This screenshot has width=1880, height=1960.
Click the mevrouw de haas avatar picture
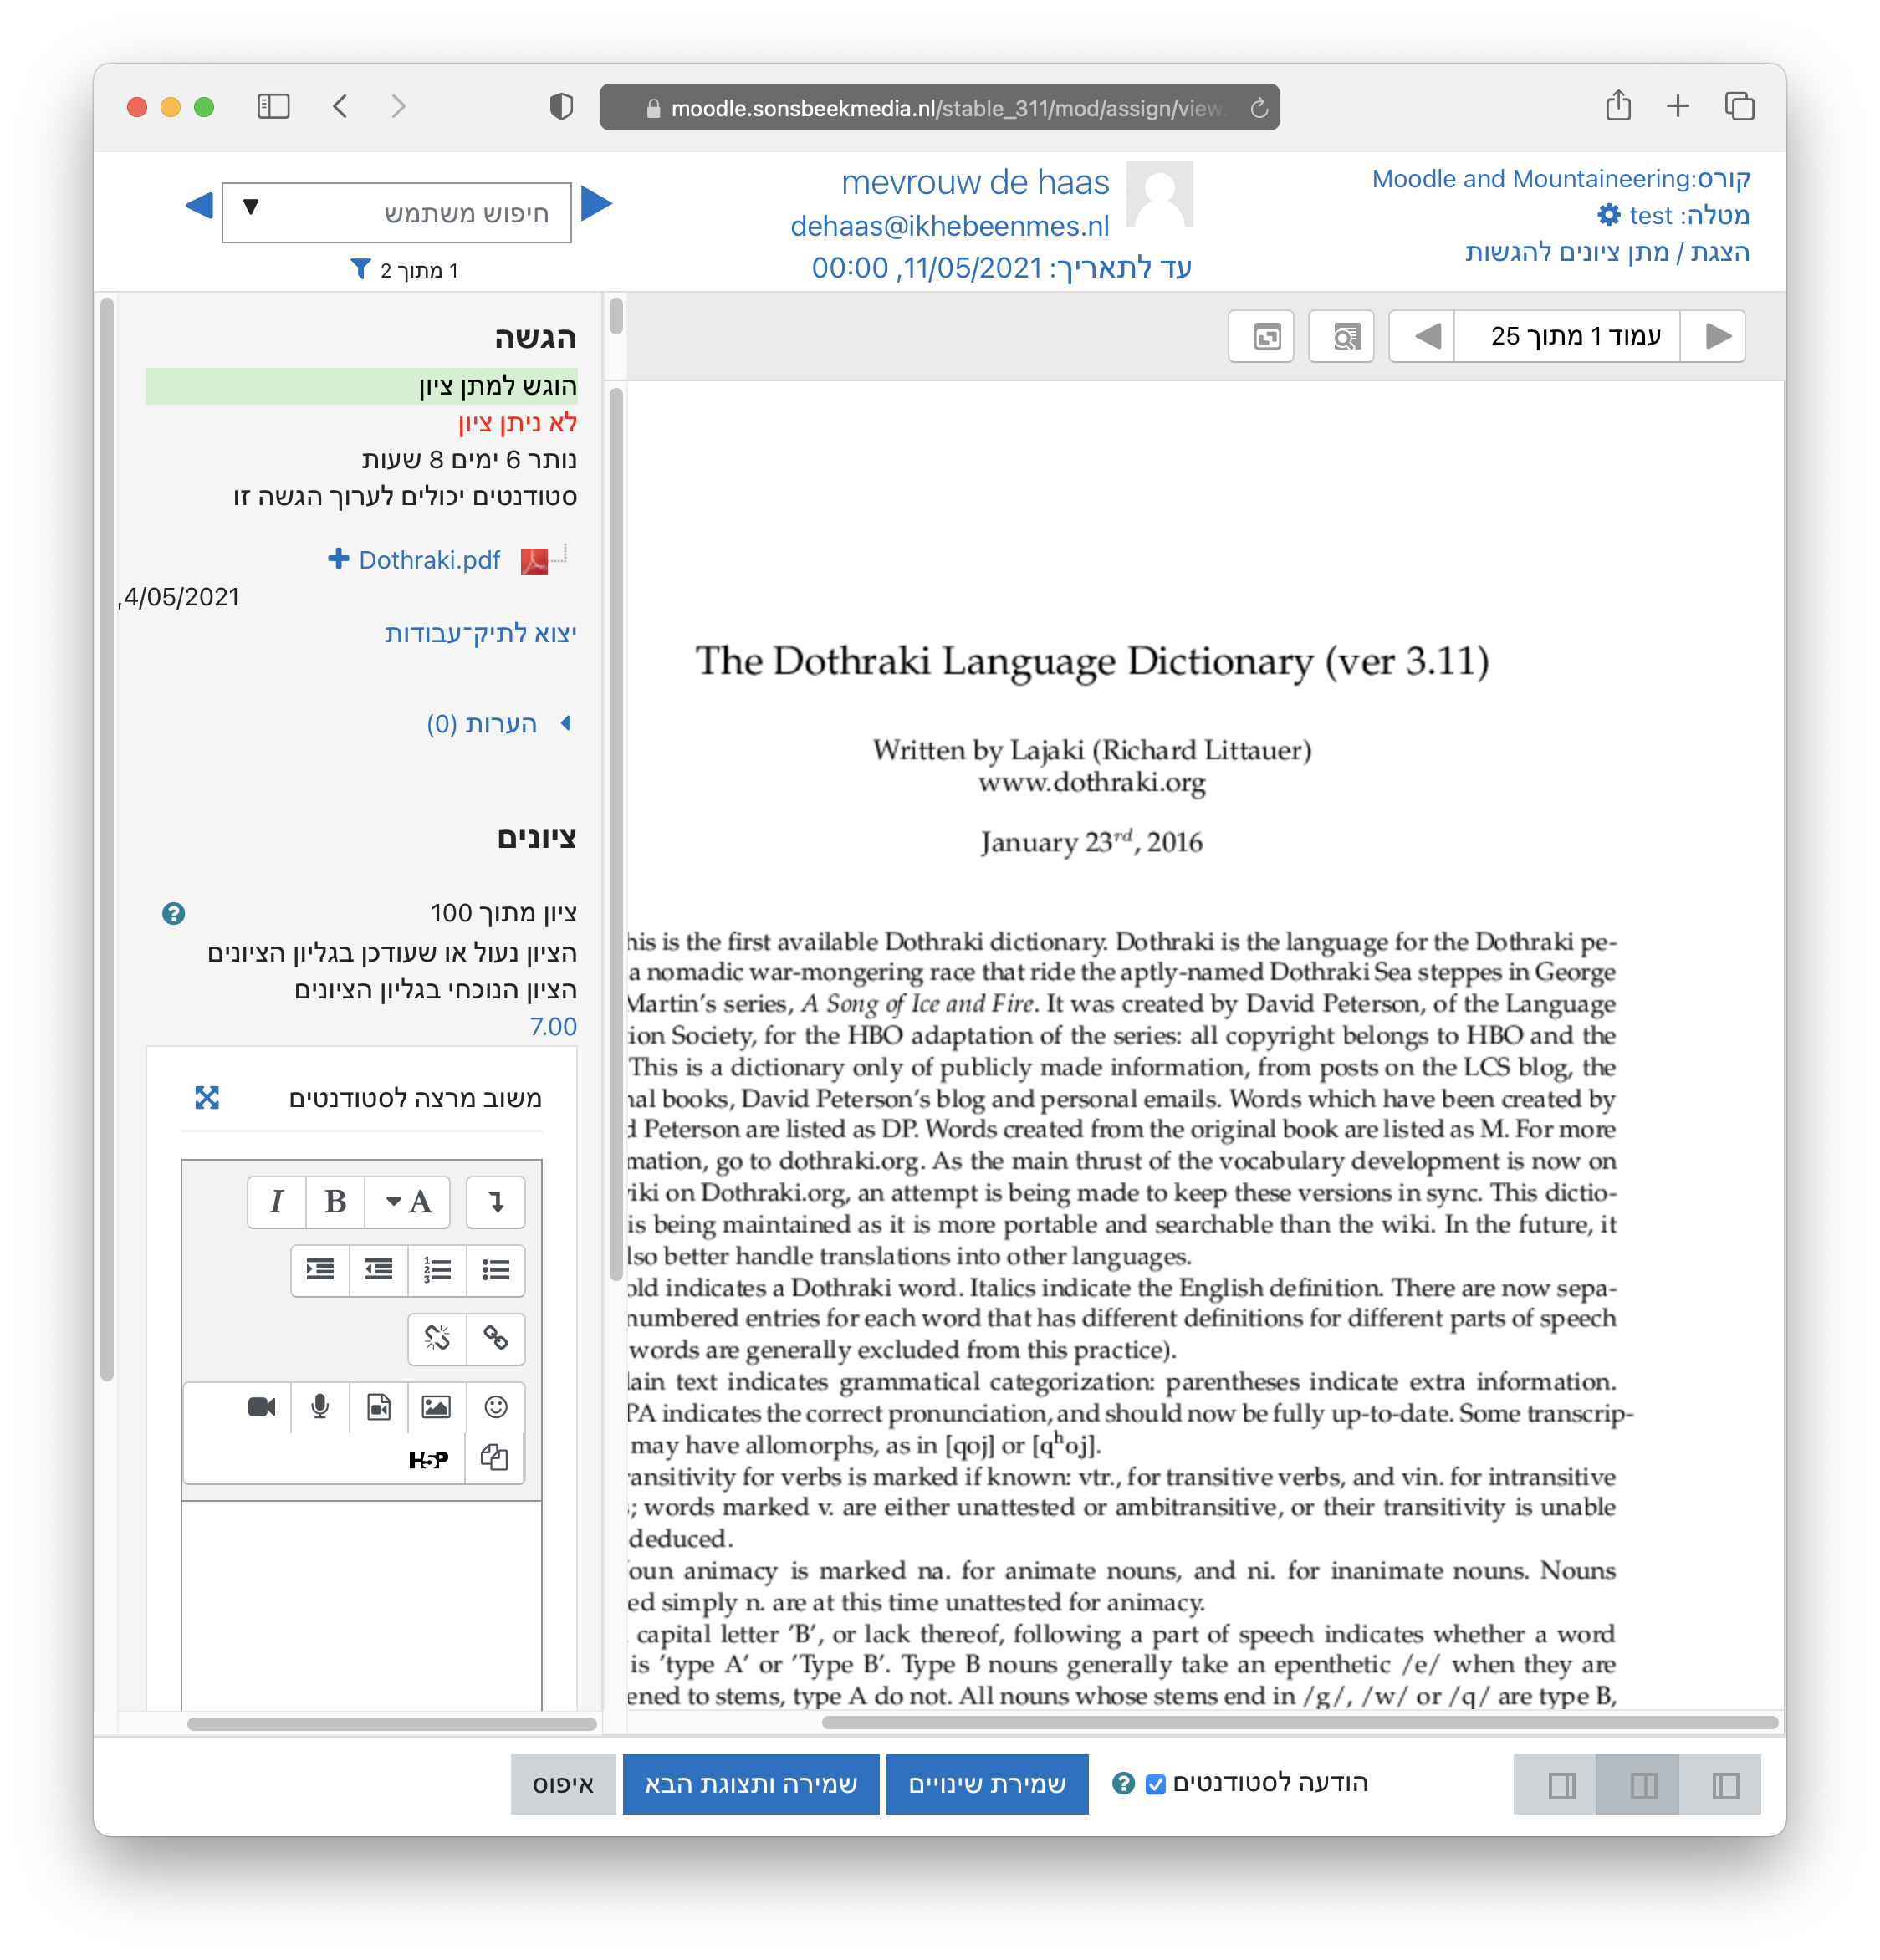1159,194
